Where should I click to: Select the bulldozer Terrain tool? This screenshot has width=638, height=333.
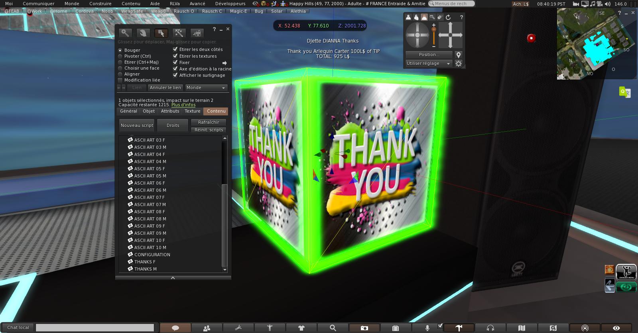point(197,33)
